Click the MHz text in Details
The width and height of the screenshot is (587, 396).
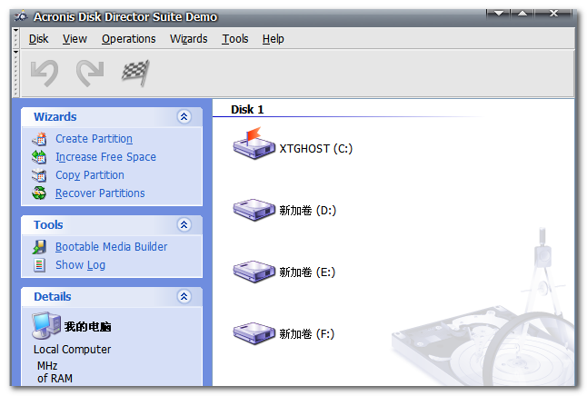click(x=47, y=366)
